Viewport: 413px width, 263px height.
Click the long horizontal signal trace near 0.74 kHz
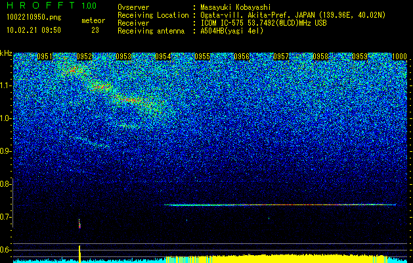pyautogui.click(x=280, y=204)
